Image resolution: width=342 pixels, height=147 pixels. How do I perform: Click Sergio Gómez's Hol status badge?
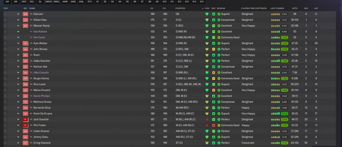25,78
